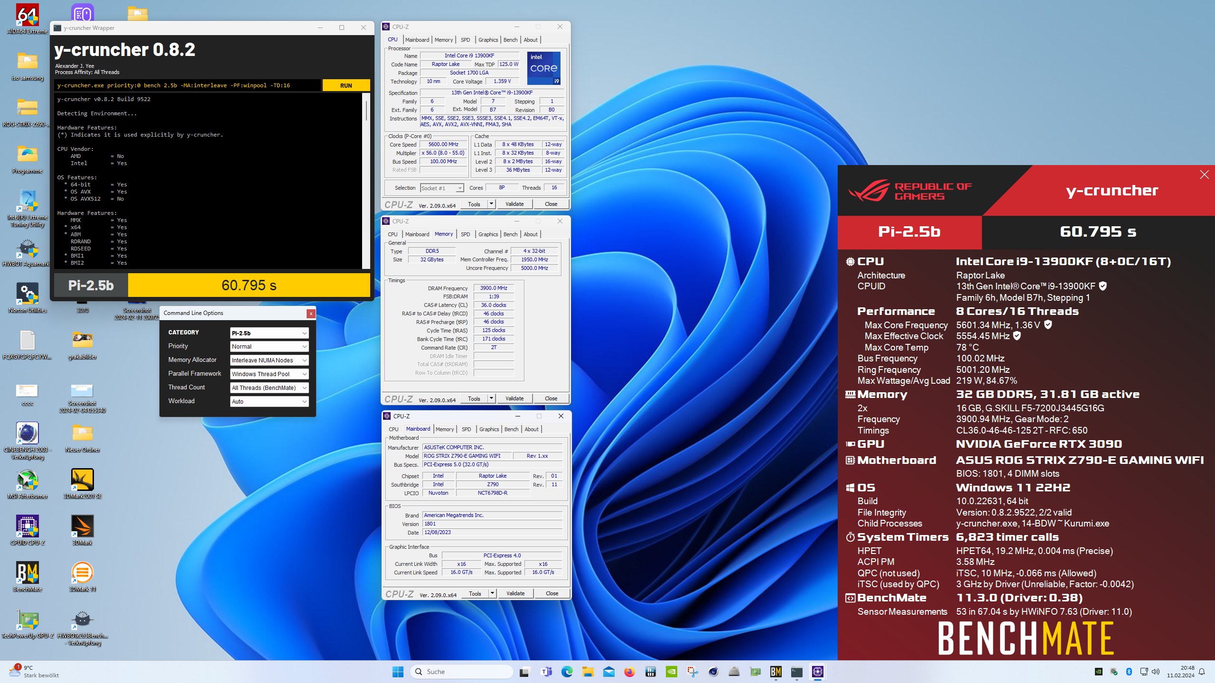Viewport: 1215px width, 683px height.
Task: Click the volume tray icon
Action: pos(1156,672)
